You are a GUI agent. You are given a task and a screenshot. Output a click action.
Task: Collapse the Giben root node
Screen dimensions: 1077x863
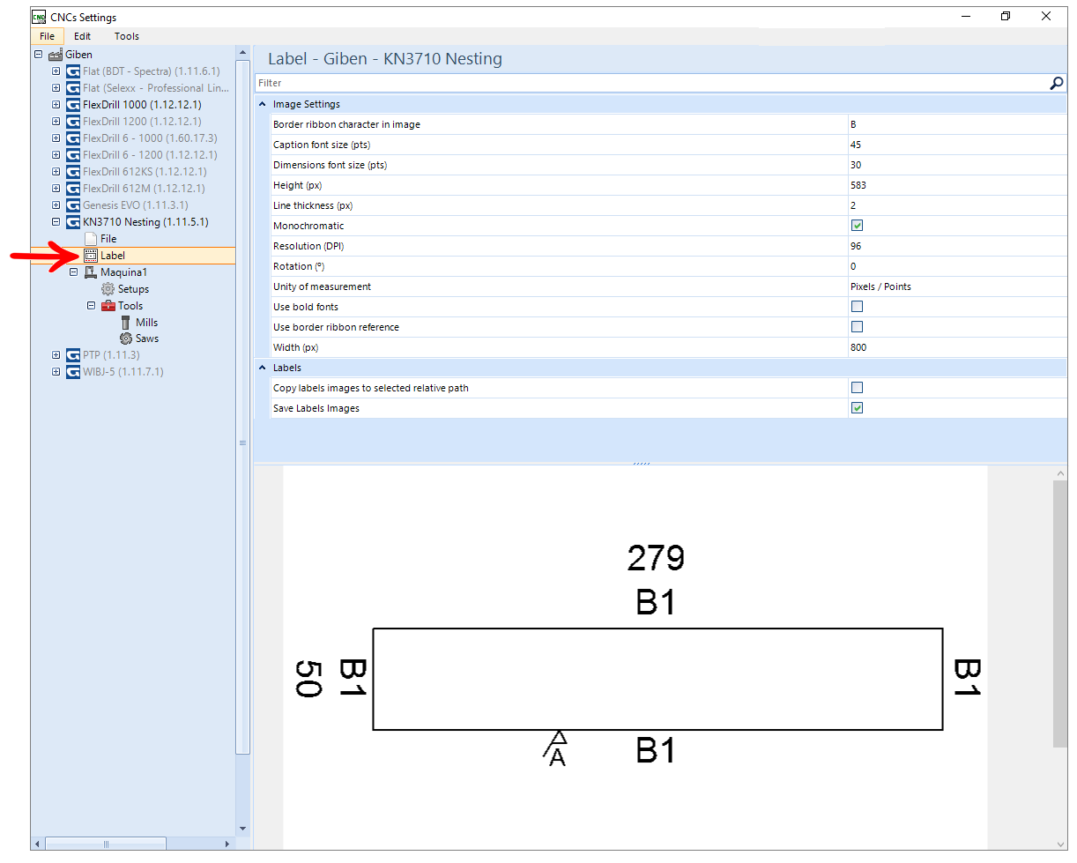[x=39, y=55]
